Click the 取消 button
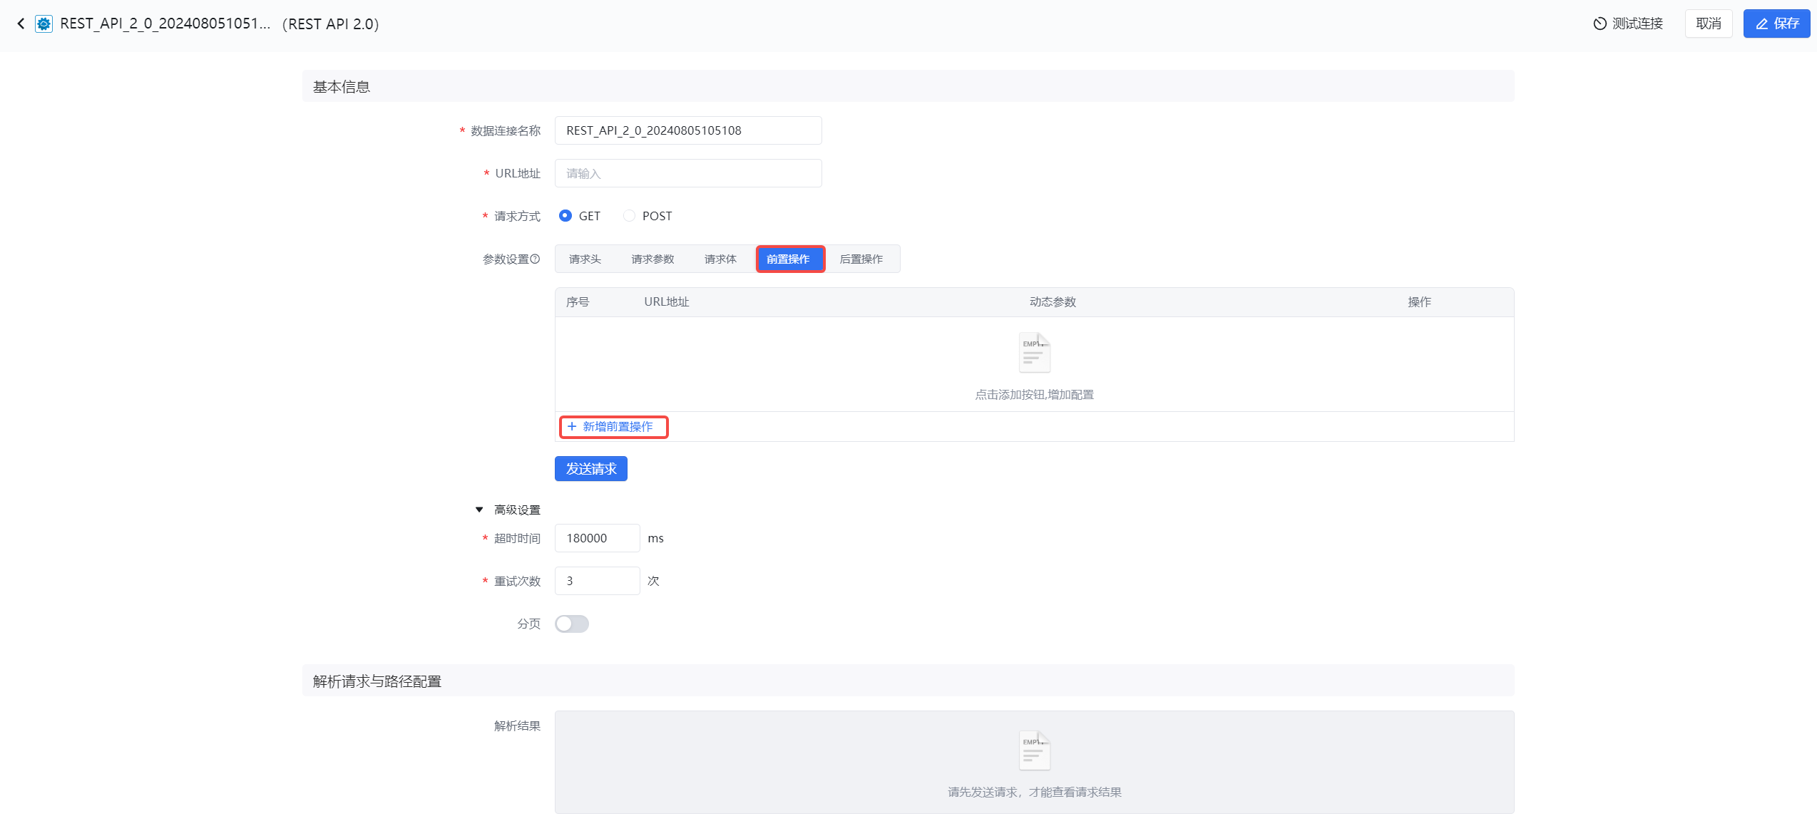This screenshot has height=826, width=1817. pos(1709,24)
